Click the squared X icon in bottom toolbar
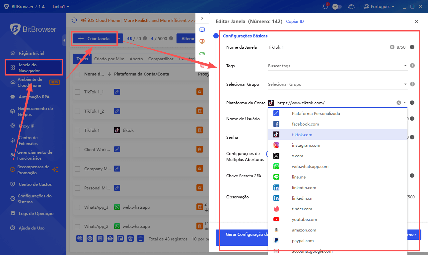This screenshot has width=428, height=255. click(100, 238)
